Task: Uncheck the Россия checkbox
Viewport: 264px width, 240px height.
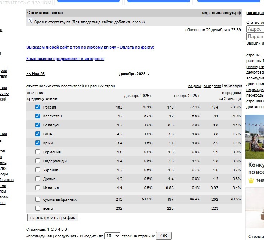Action: point(37,107)
